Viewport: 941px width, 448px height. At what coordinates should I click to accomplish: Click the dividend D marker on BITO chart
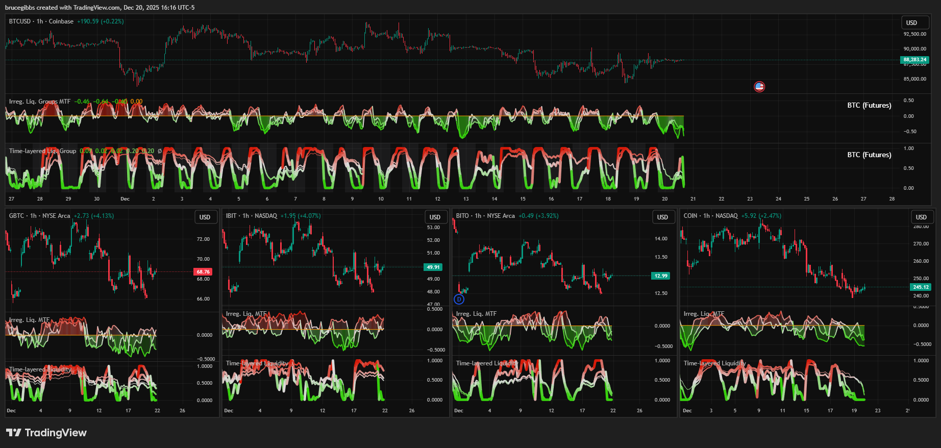(x=459, y=300)
